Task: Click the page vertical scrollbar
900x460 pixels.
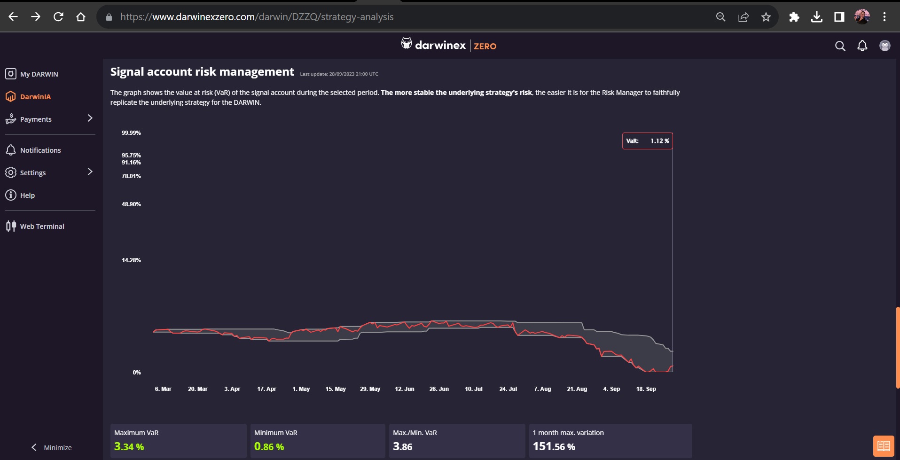Action: tap(897, 348)
